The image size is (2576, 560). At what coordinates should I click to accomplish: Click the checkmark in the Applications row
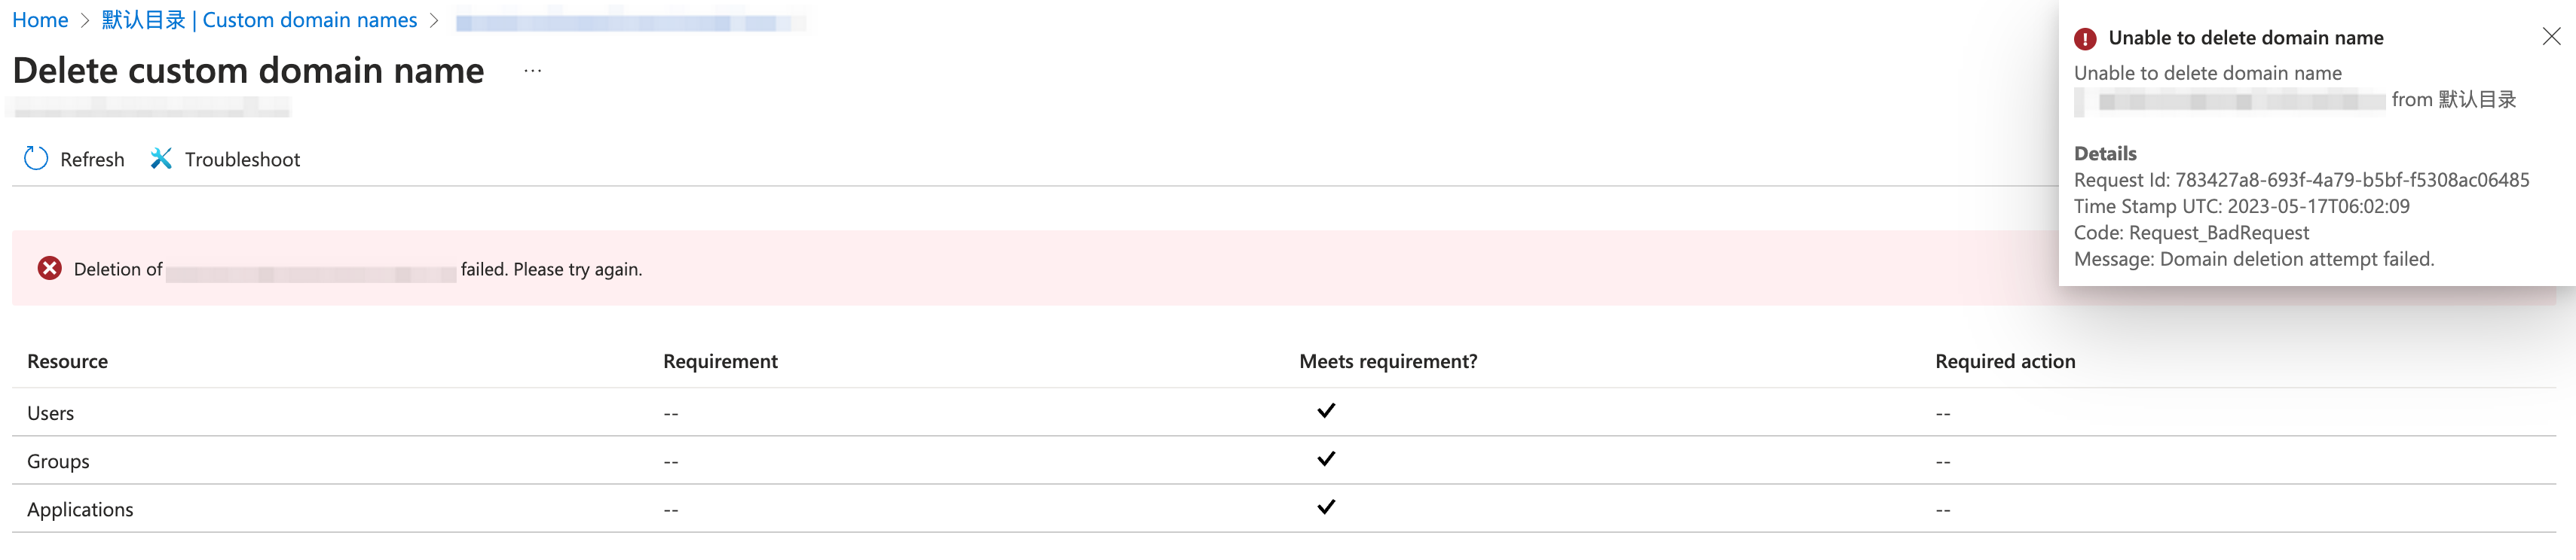(x=1326, y=507)
